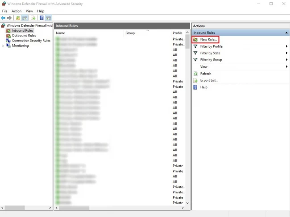Click the Monitoring tree icon

pyautogui.click(x=8, y=45)
